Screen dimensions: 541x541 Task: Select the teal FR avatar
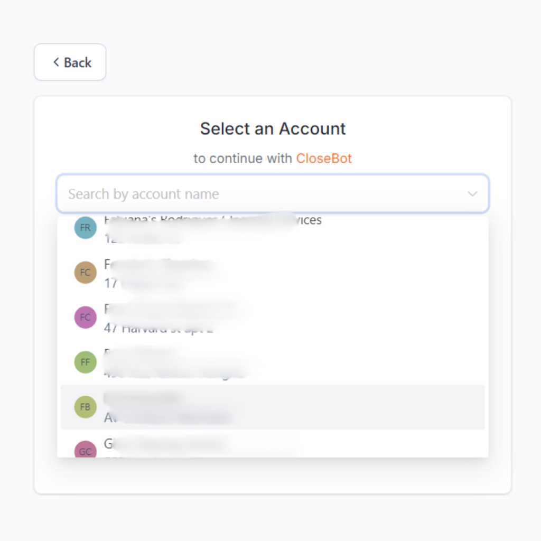pos(85,228)
